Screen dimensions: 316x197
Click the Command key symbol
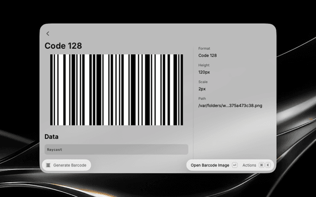tap(261, 165)
